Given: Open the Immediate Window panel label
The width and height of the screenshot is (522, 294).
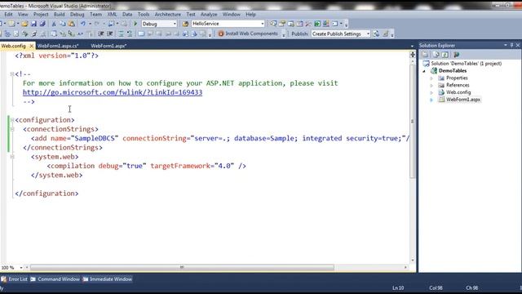Looking at the screenshot, I should pos(111,279).
